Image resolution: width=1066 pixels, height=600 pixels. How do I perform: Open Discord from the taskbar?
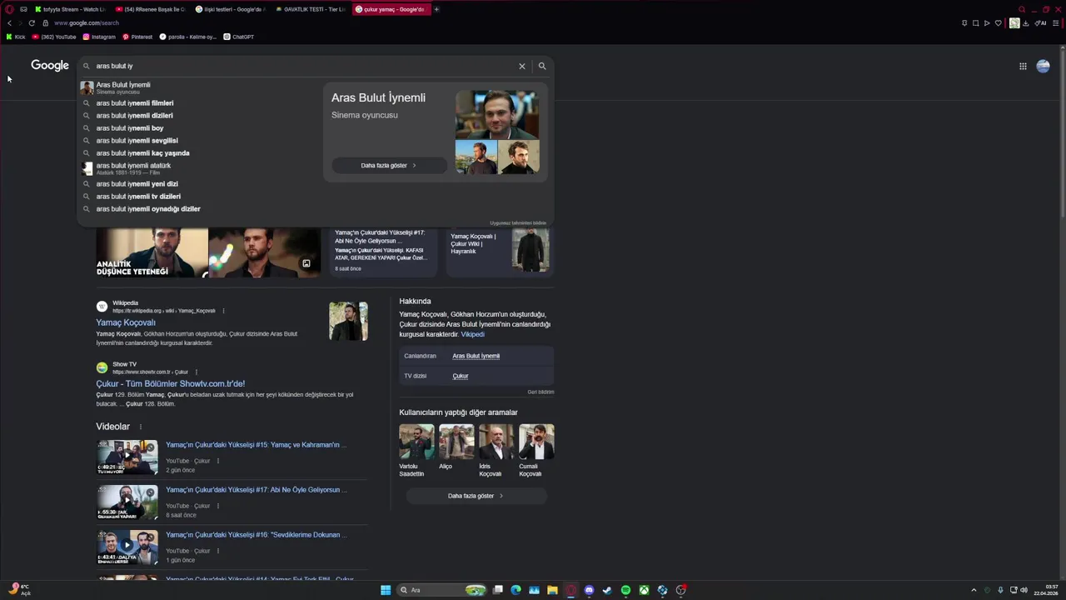click(589, 590)
